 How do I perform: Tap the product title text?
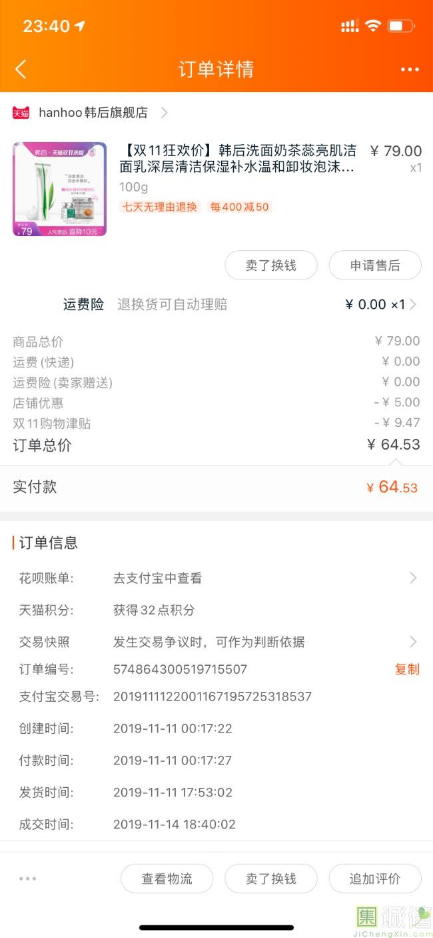(238, 159)
